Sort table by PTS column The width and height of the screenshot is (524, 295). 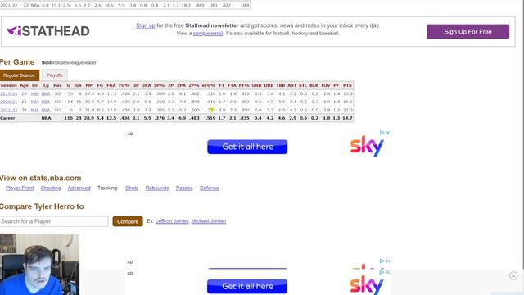(x=347, y=85)
